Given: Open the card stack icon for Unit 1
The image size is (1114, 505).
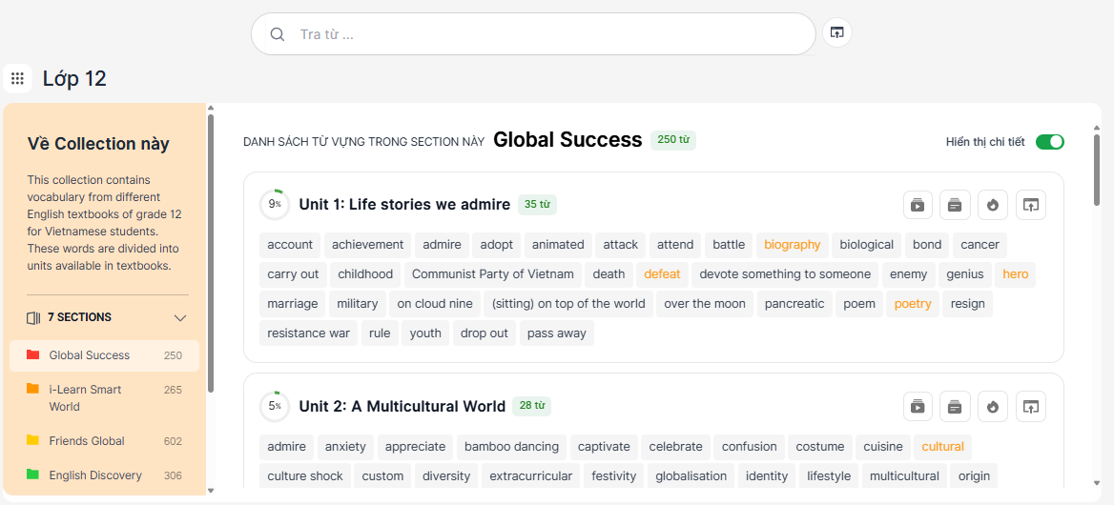Looking at the screenshot, I should (955, 205).
